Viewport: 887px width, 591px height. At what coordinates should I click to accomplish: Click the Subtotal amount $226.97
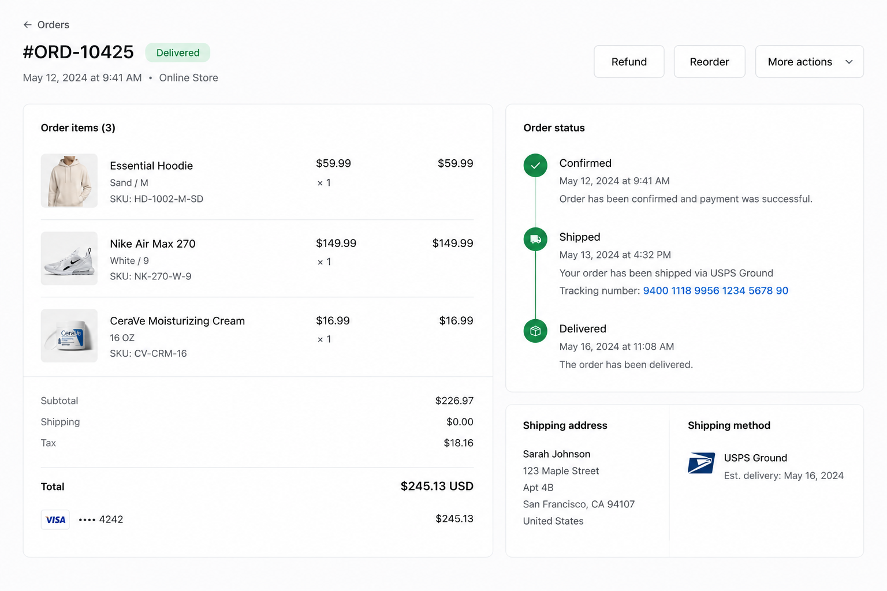click(x=454, y=401)
